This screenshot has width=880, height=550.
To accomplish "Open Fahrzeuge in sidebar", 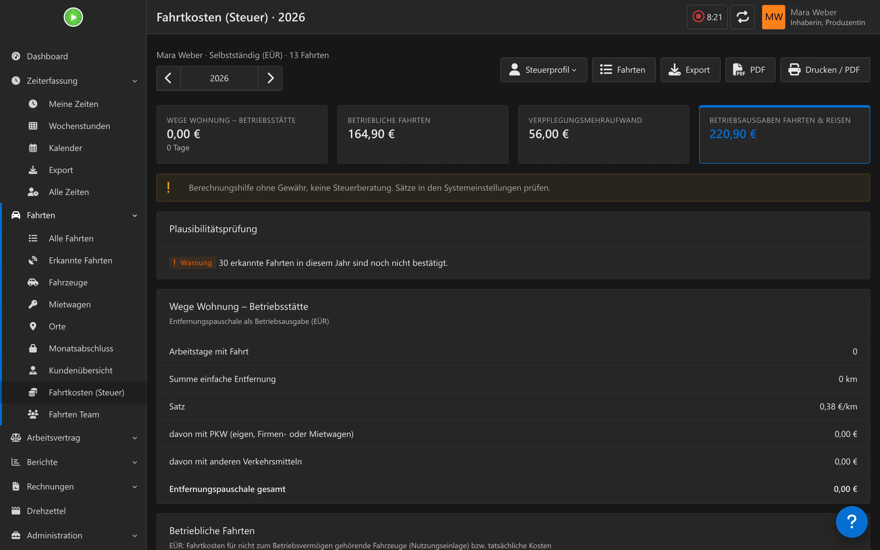I will pyautogui.click(x=73, y=282).
